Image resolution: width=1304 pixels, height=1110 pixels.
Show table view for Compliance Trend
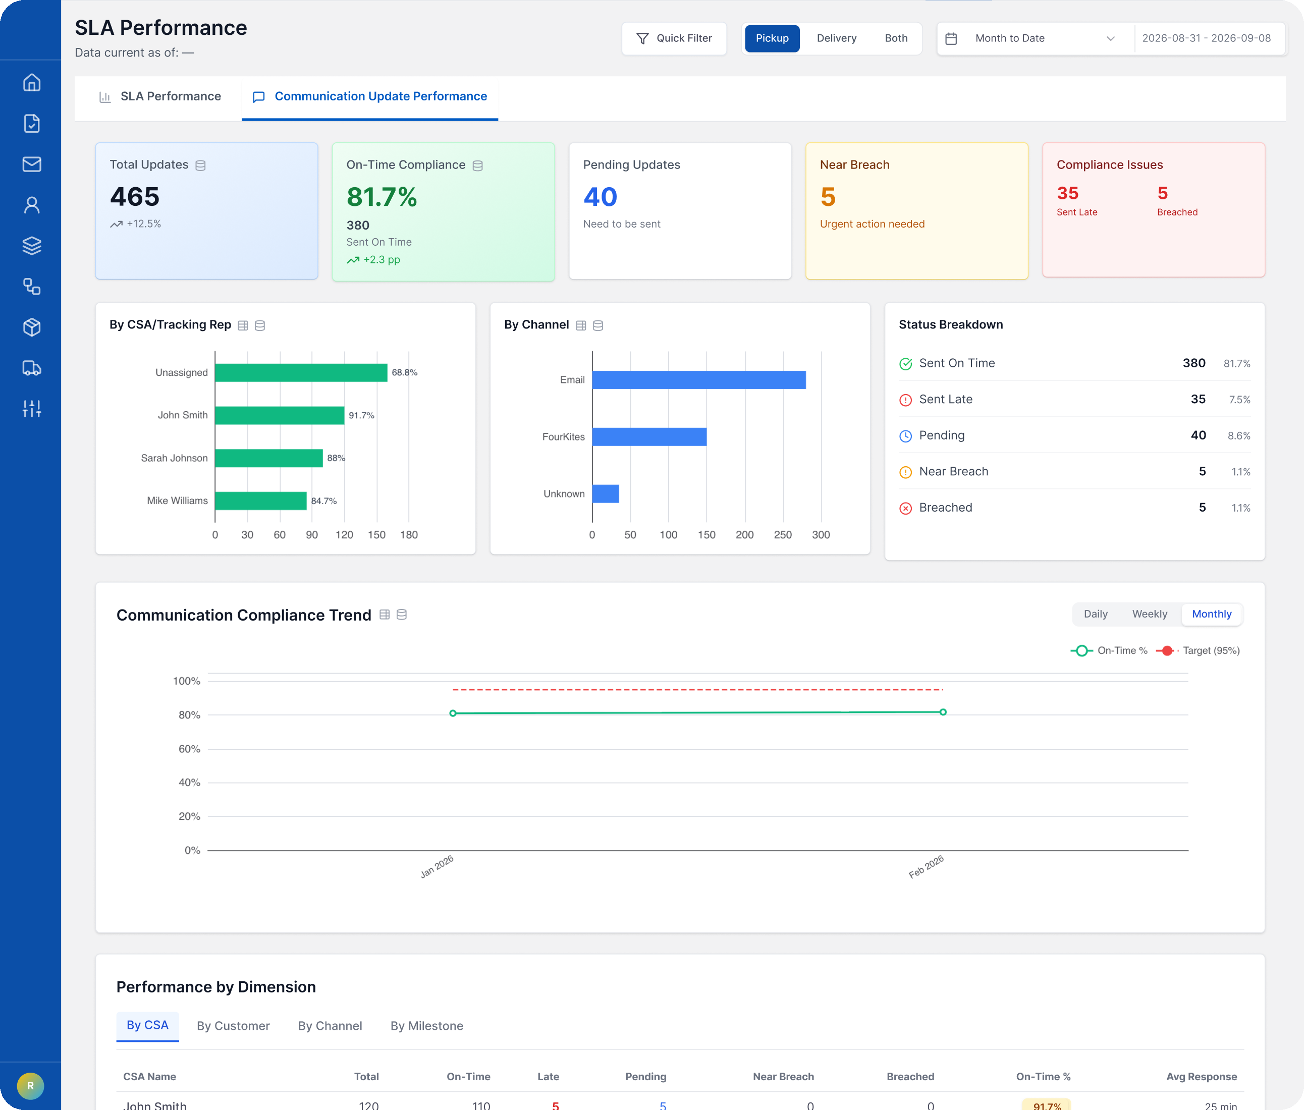click(385, 615)
